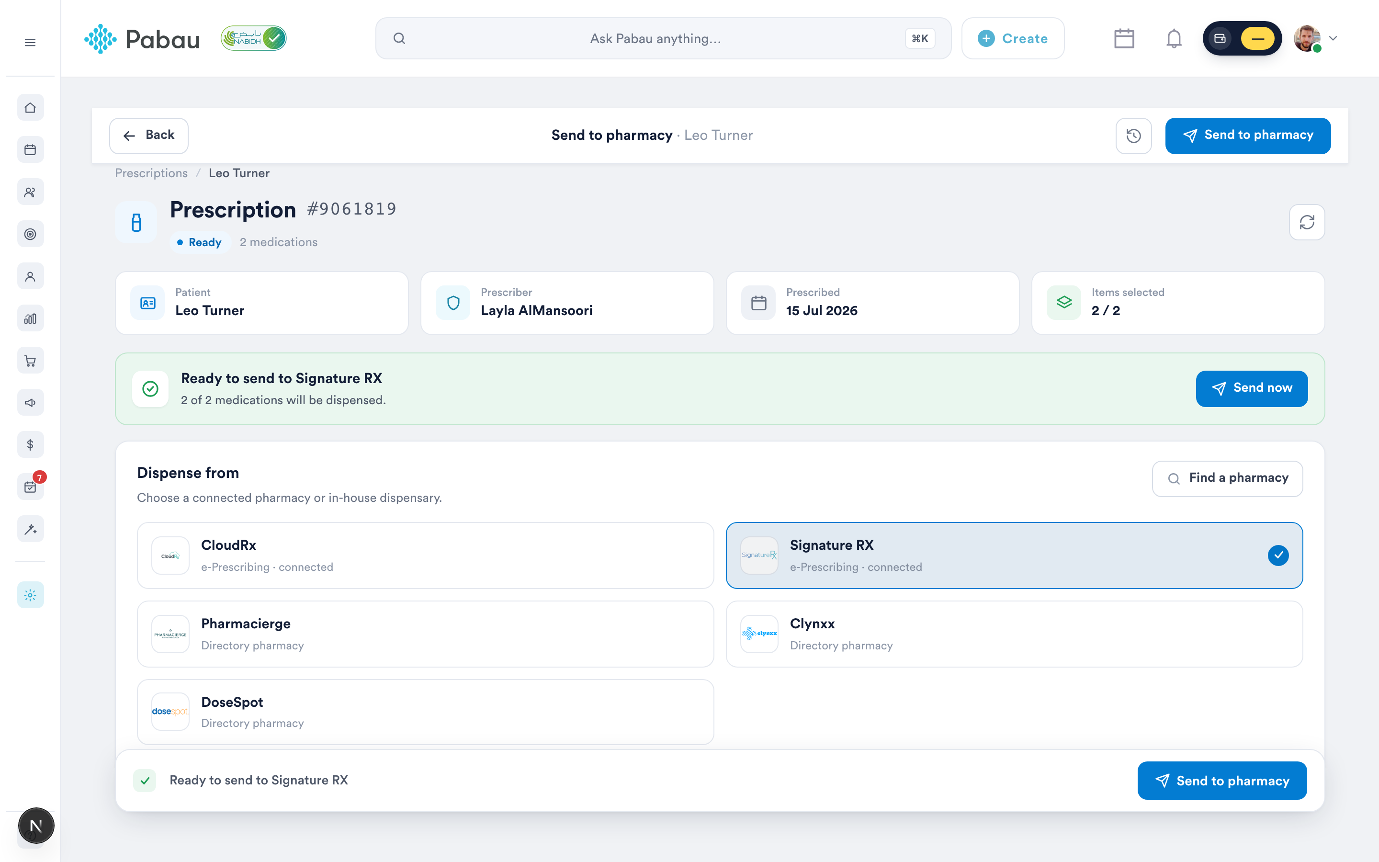Click the Prescribed 15 Jul 2026 card

(x=872, y=303)
